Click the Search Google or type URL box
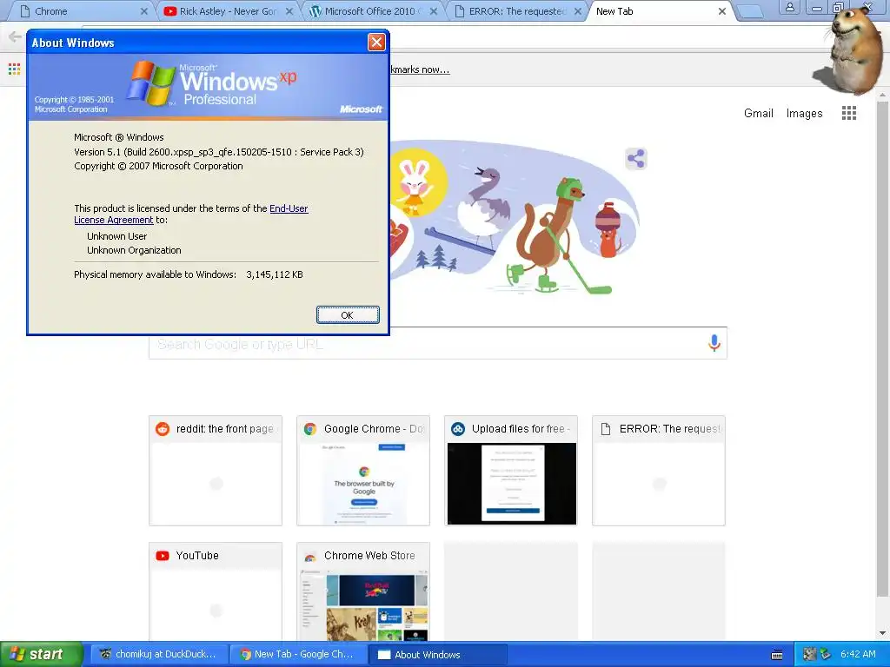The image size is (890, 667). coord(438,344)
